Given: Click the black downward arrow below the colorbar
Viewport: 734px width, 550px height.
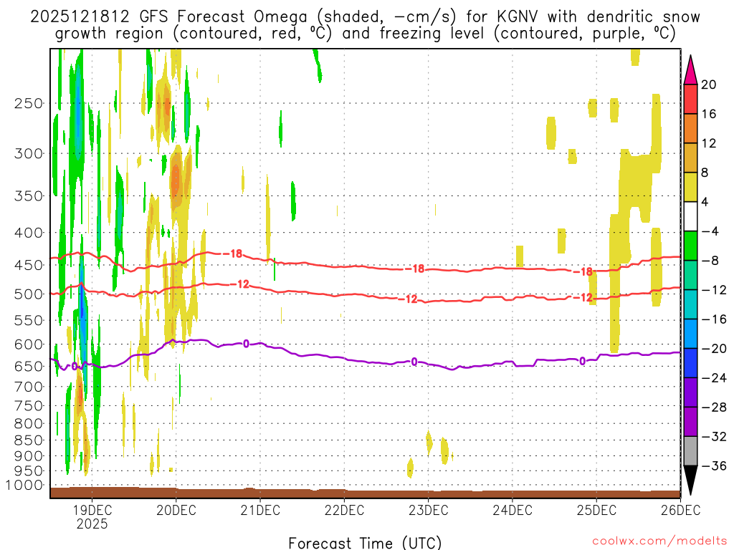Looking at the screenshot, I should (x=690, y=481).
